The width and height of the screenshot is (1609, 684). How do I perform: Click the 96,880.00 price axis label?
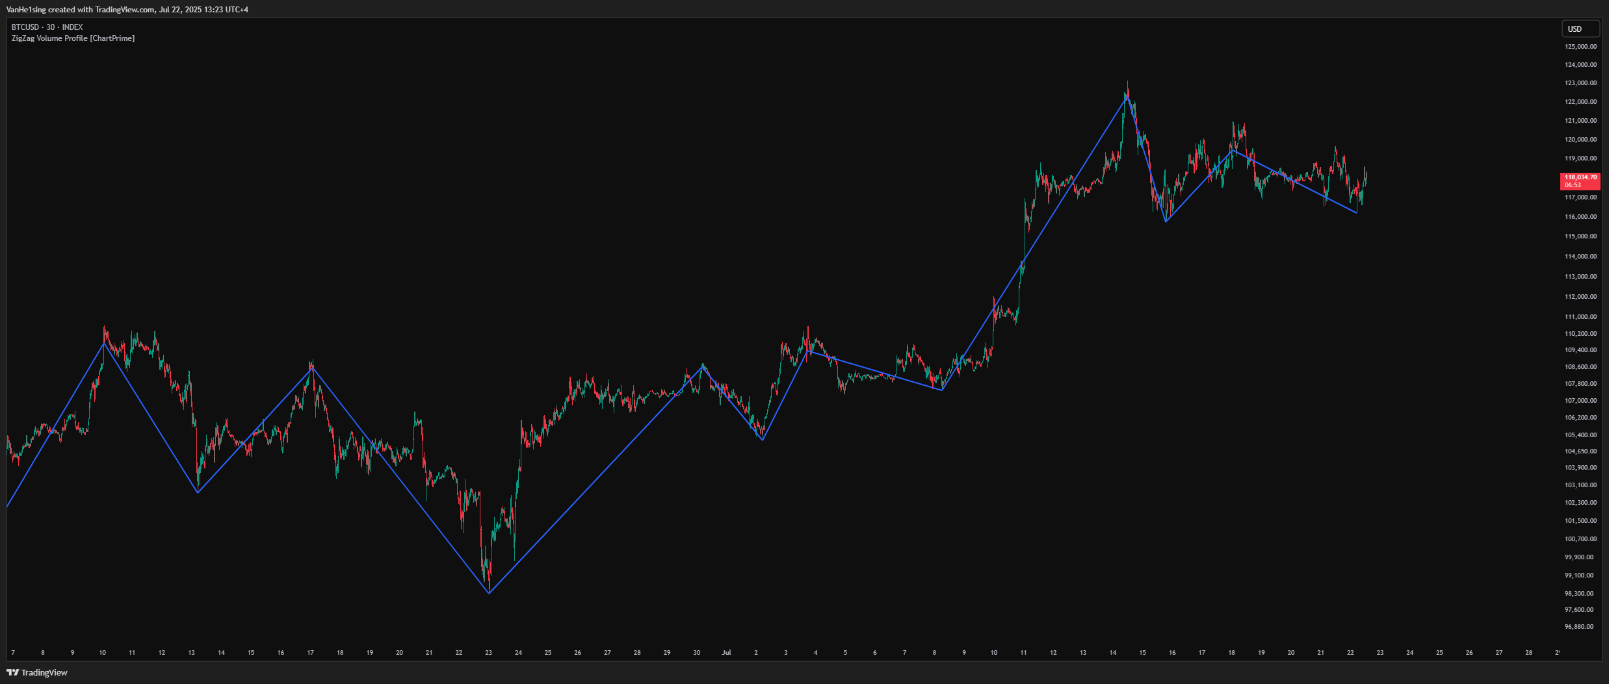(1579, 627)
